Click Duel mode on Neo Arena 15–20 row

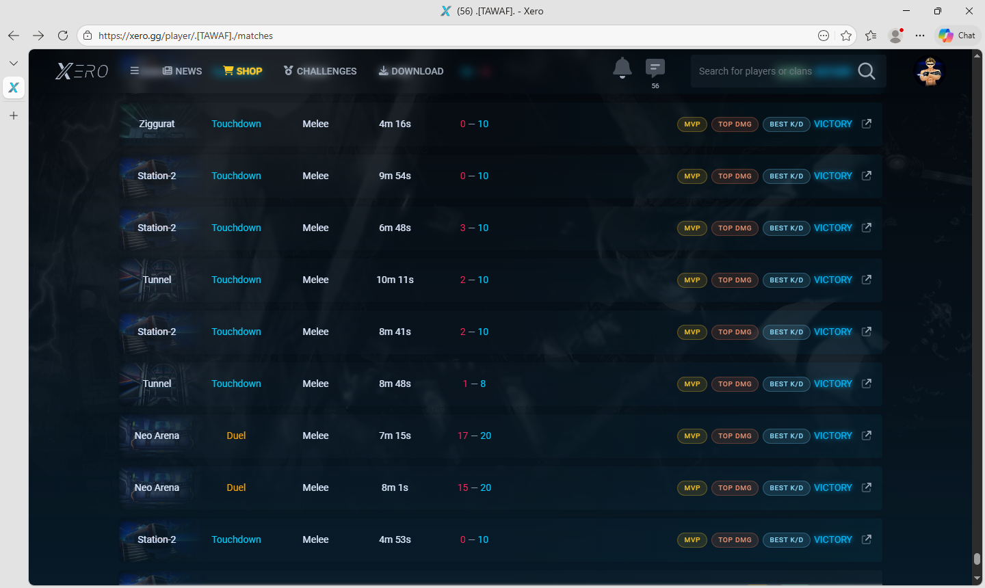(236, 487)
